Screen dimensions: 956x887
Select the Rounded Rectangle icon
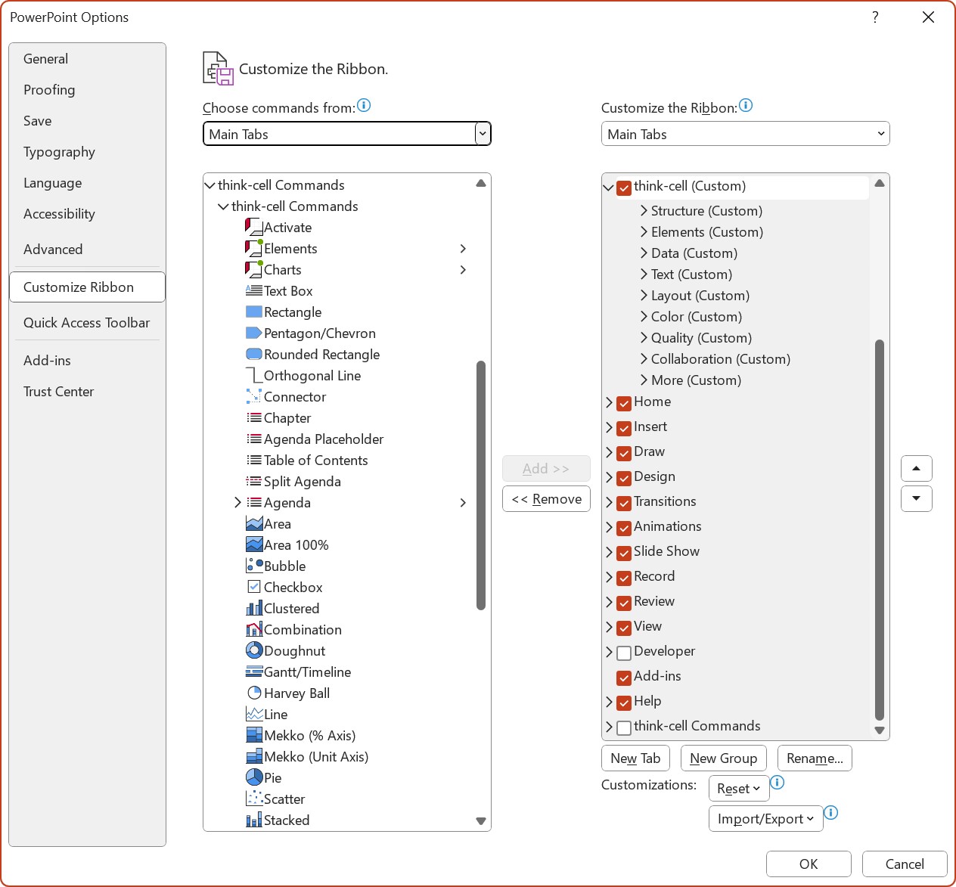[253, 354]
